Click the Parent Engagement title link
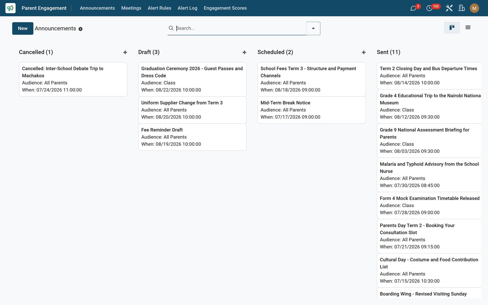Image resolution: width=488 pixels, height=305 pixels. (44, 8)
